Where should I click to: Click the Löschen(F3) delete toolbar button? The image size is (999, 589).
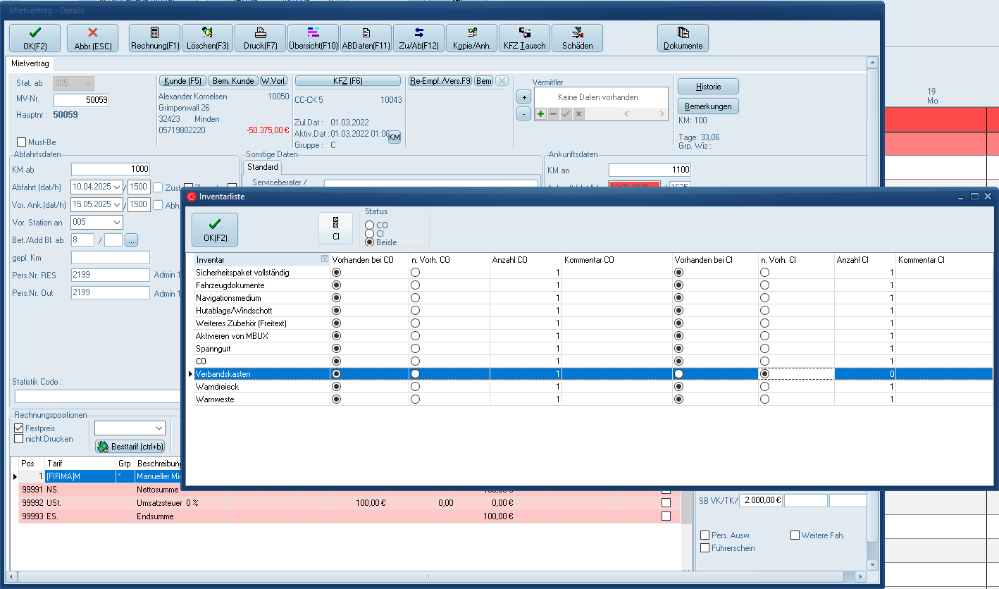pyautogui.click(x=207, y=38)
